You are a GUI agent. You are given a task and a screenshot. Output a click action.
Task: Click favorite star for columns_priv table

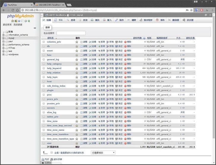(x=77, y=42)
